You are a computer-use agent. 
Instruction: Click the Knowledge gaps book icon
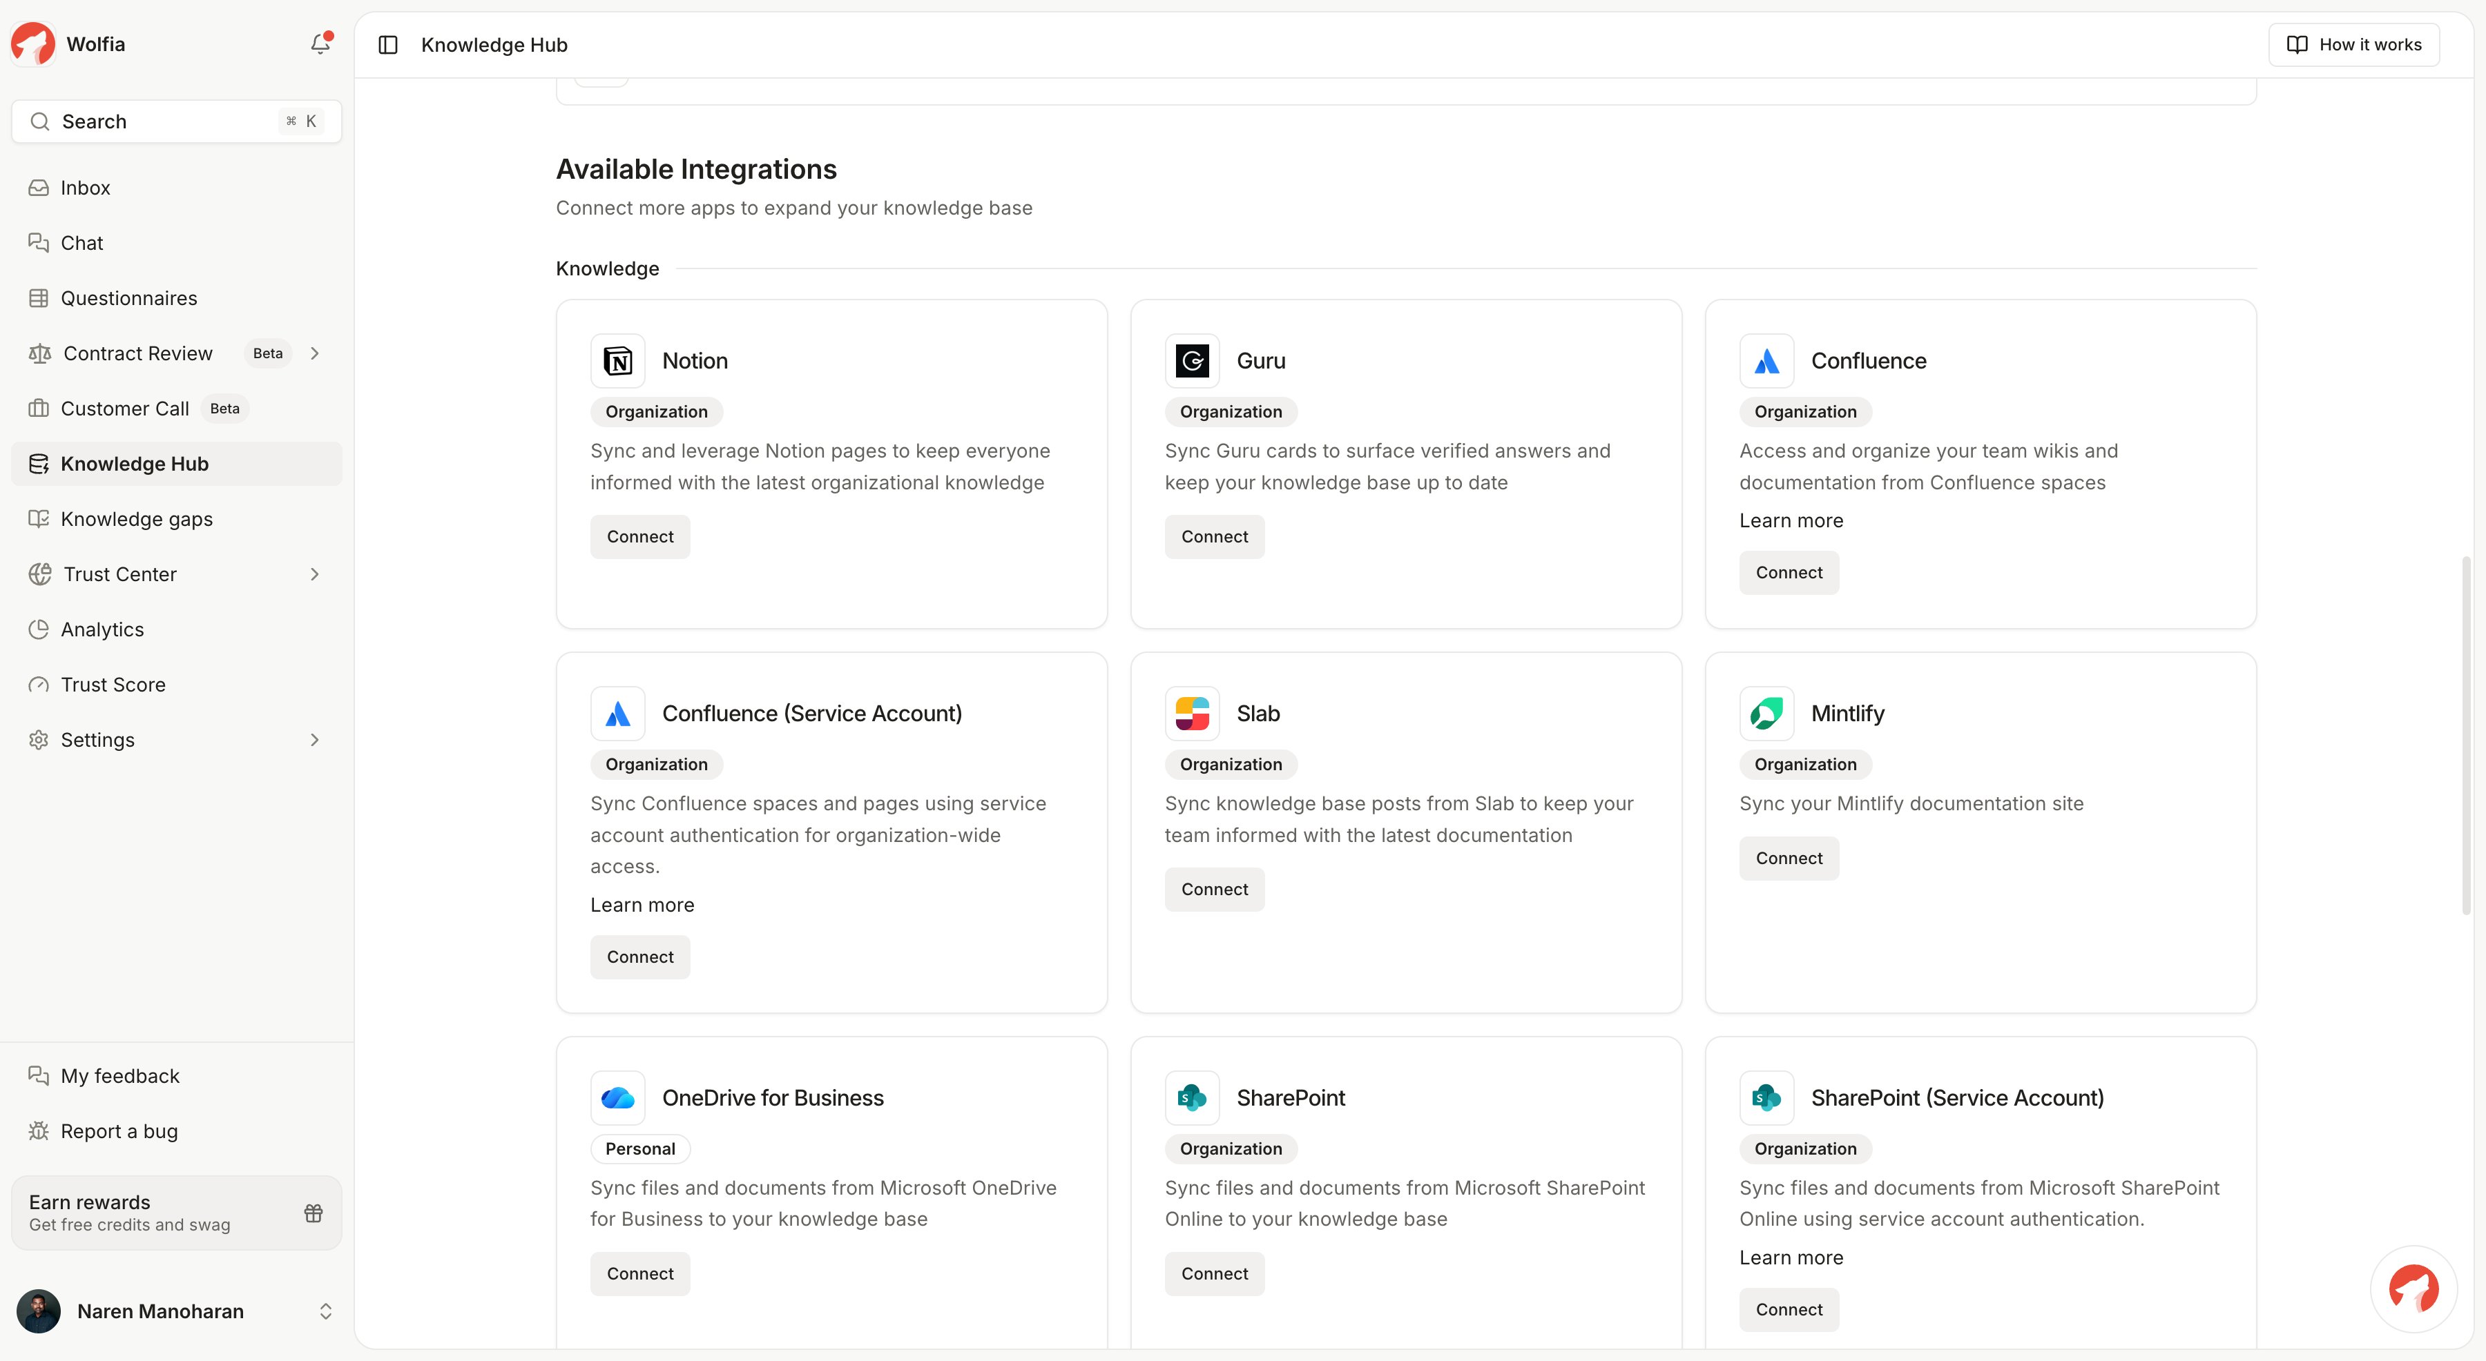pyautogui.click(x=39, y=519)
